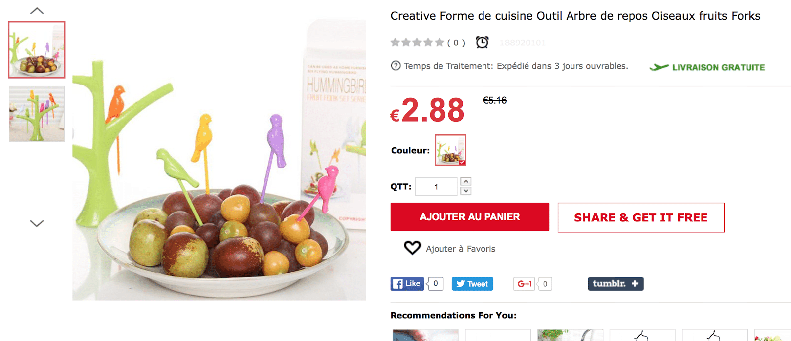The width and height of the screenshot is (791, 341).
Task: Click the star rating row
Action: pos(417,43)
